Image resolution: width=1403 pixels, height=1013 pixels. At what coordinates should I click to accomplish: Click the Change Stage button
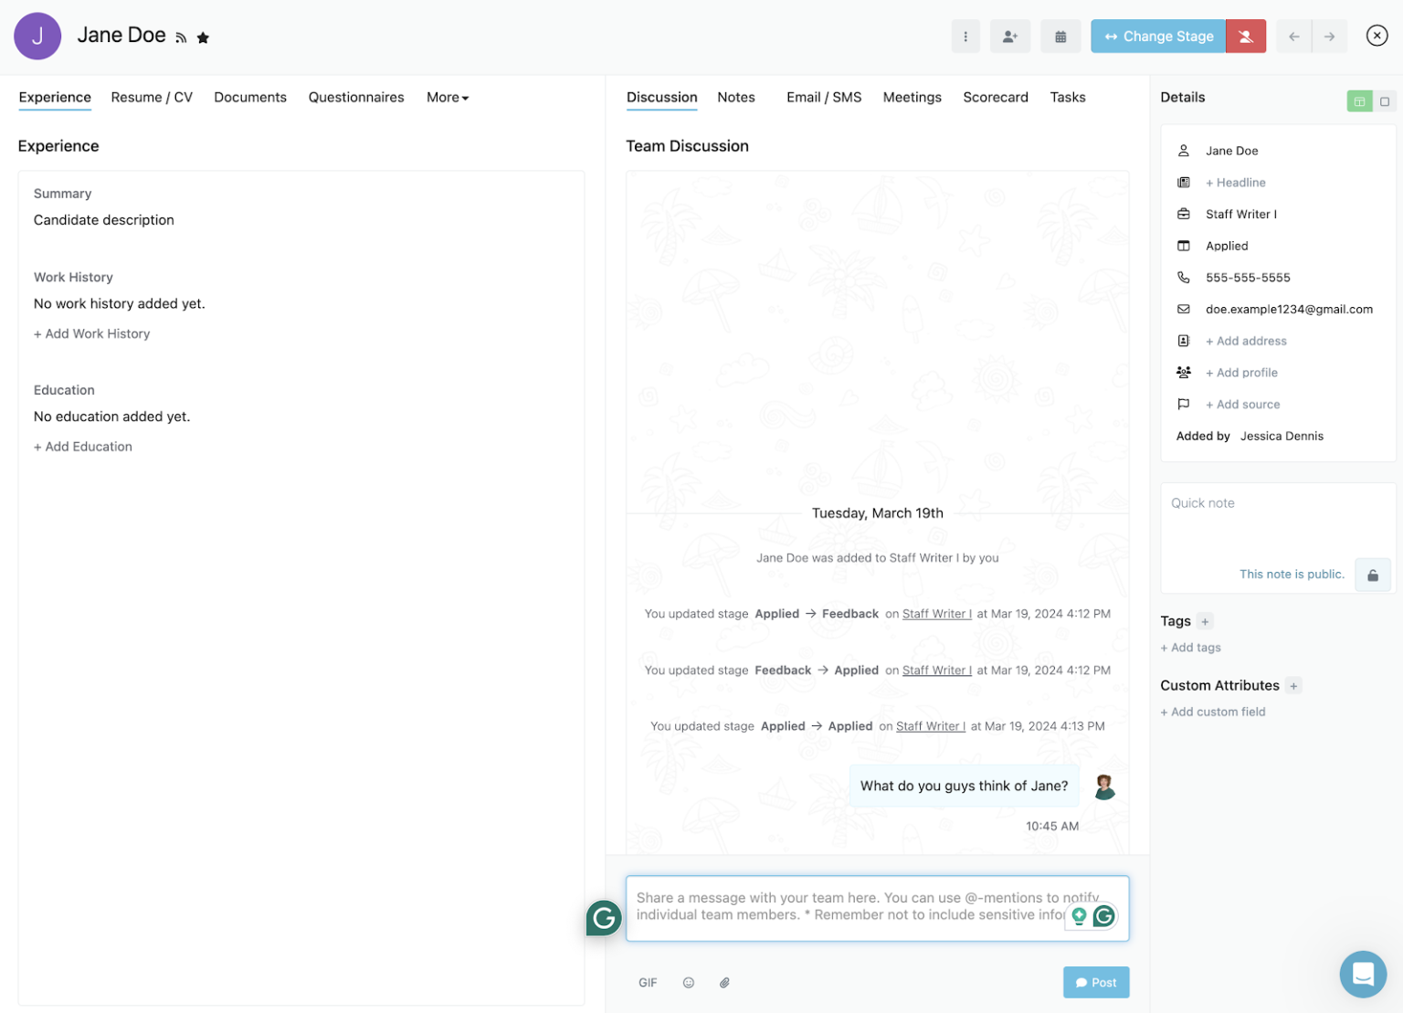[x=1157, y=36]
